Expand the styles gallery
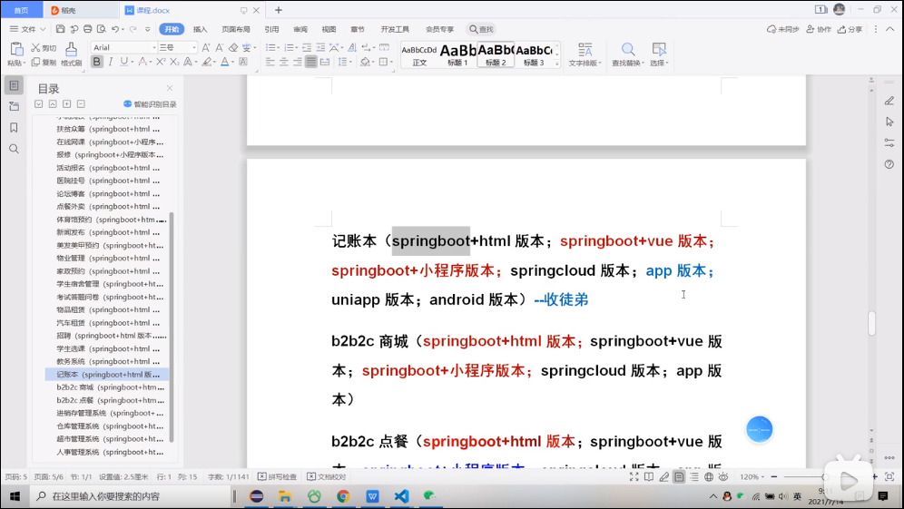Screen dimensions: 904x509 [x=557, y=64]
